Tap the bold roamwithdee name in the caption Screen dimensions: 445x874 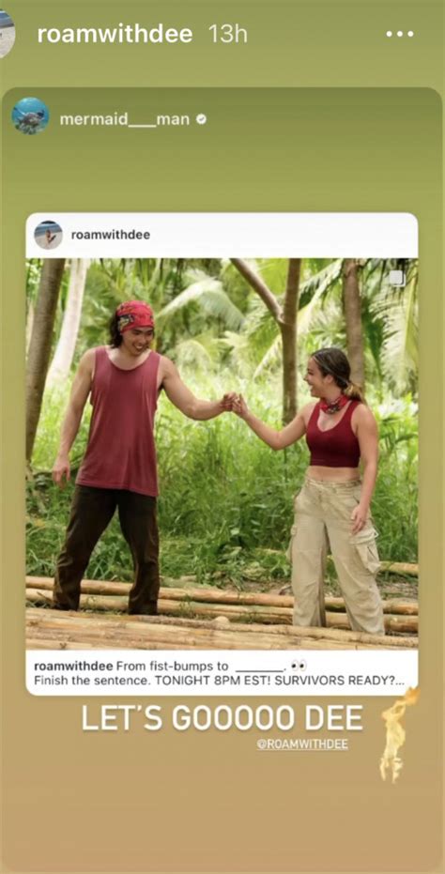click(73, 667)
